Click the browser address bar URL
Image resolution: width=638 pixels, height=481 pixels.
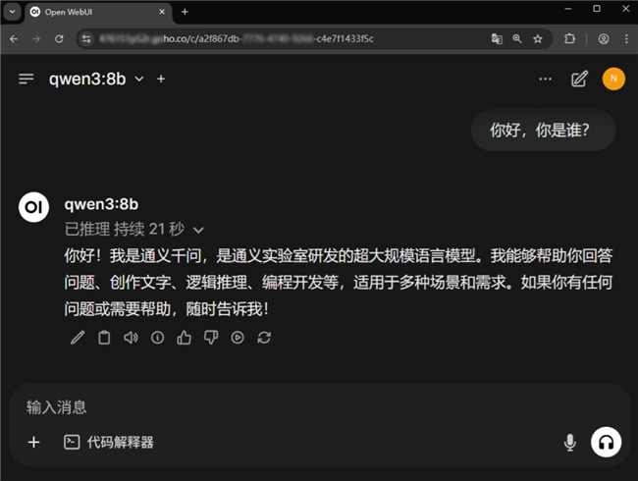click(236, 39)
